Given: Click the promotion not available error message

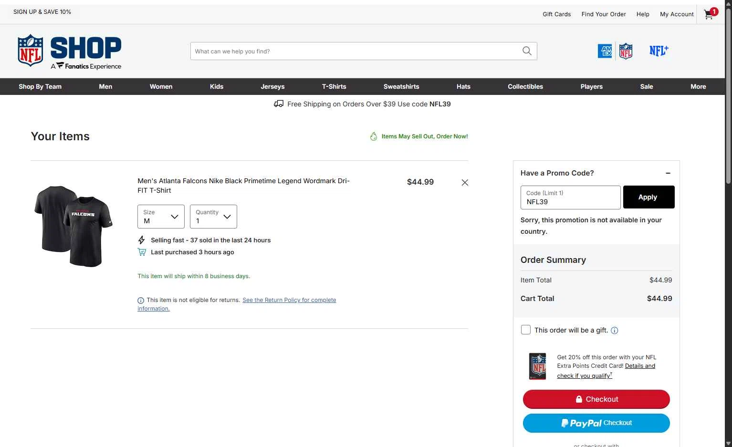Looking at the screenshot, I should click(591, 226).
